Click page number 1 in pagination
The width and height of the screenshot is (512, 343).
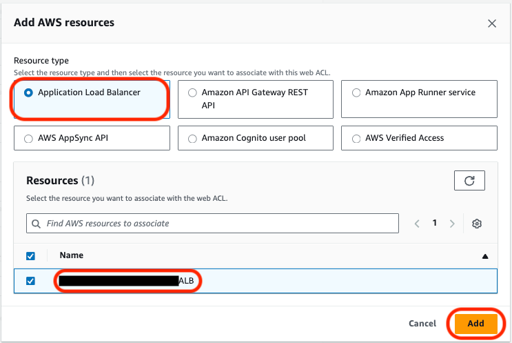pyautogui.click(x=435, y=224)
